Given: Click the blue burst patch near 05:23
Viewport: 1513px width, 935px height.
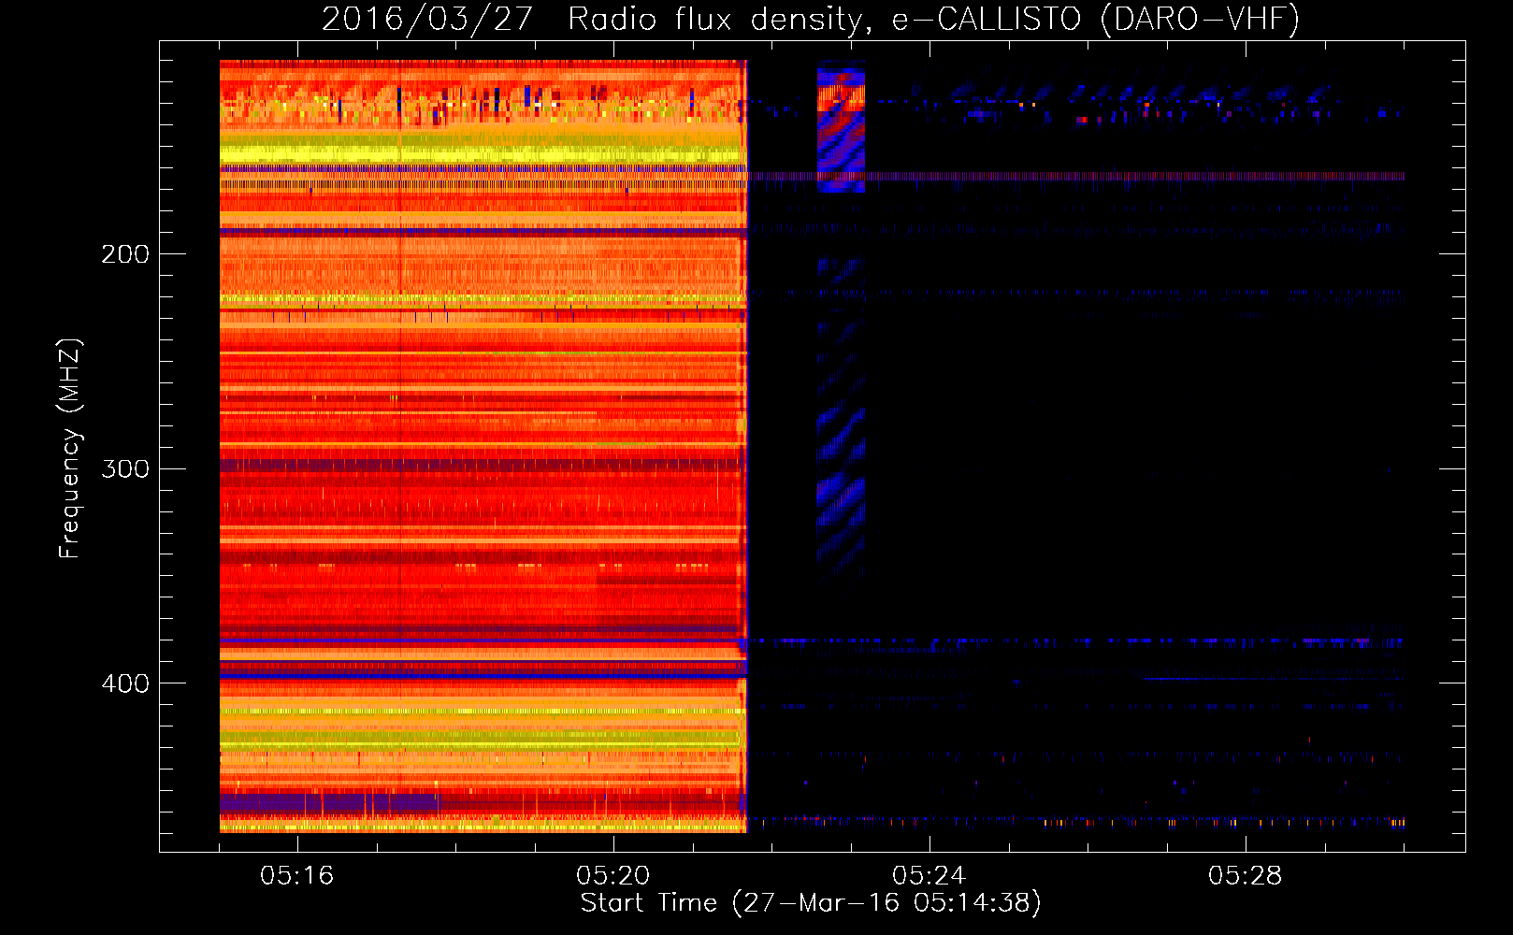Looking at the screenshot, I should tap(841, 126).
